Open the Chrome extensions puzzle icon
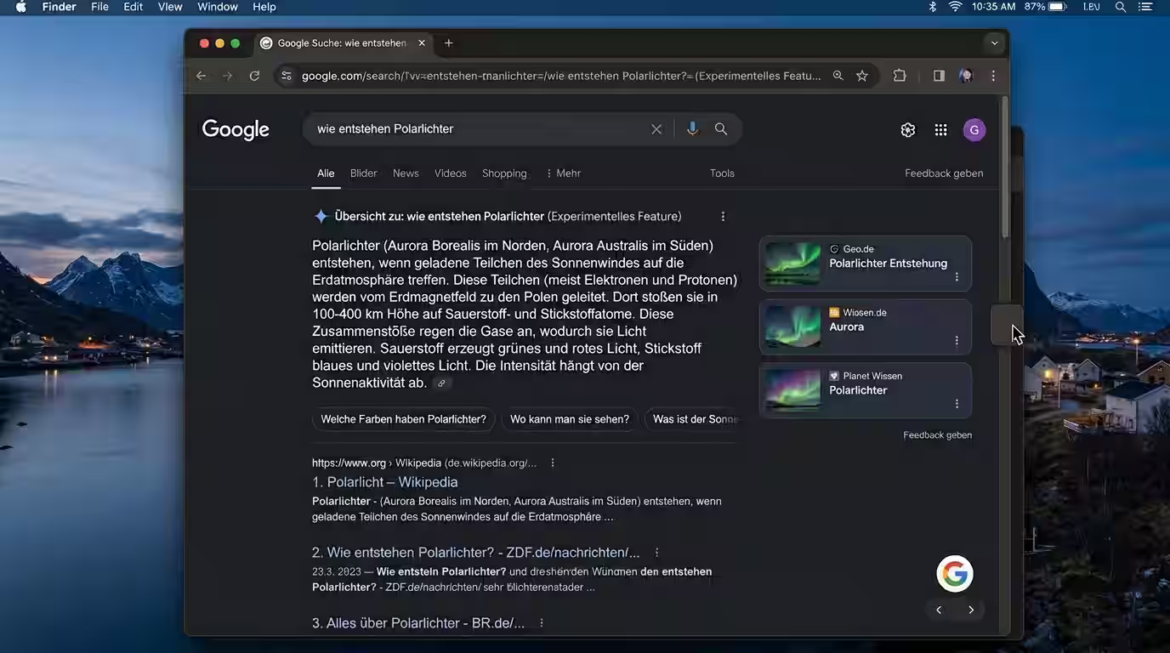The image size is (1170, 653). click(899, 76)
